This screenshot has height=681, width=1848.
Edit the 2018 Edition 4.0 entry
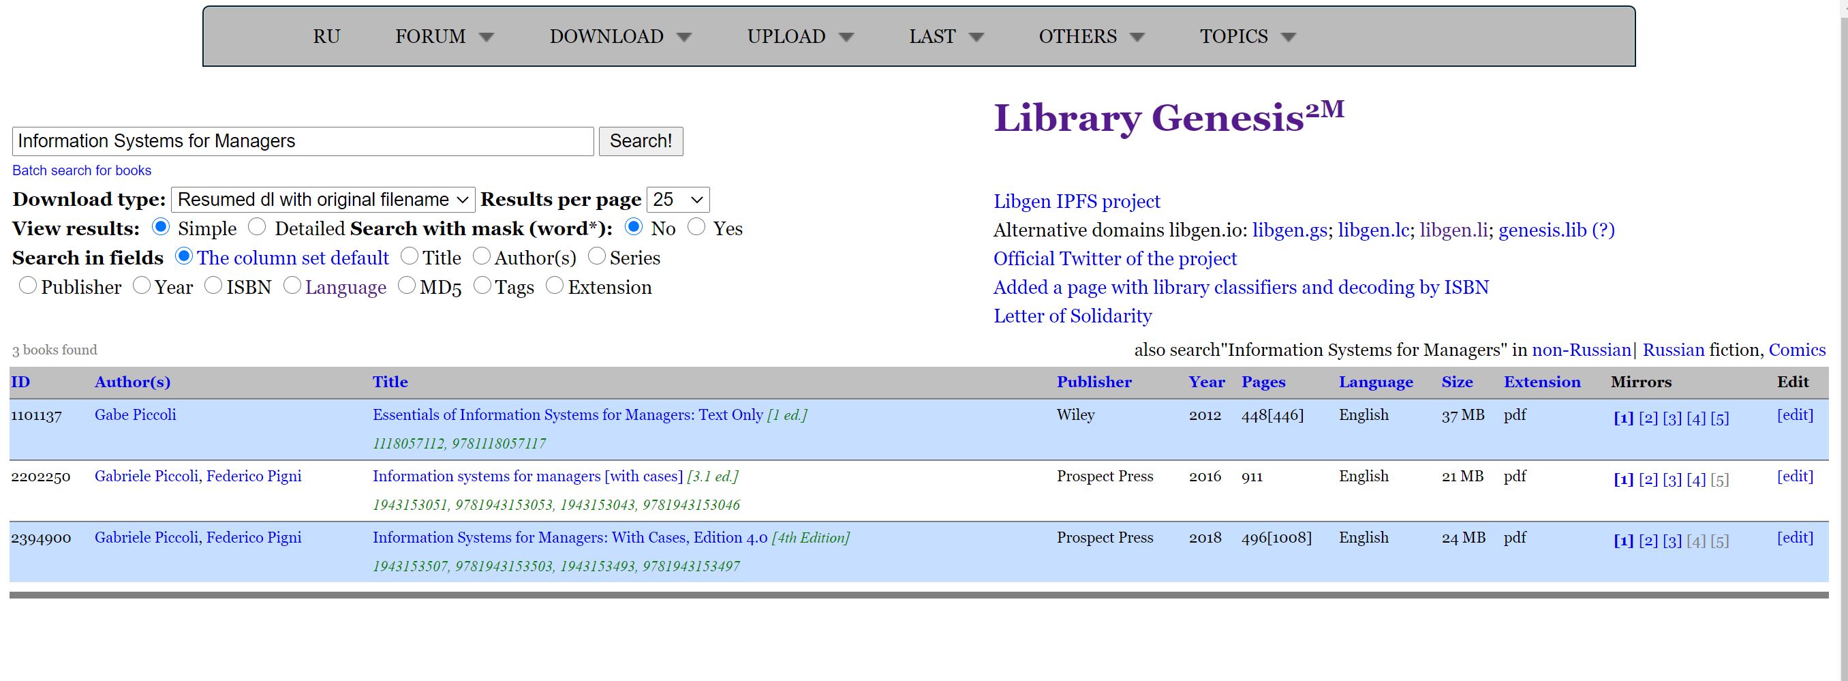pos(1794,539)
